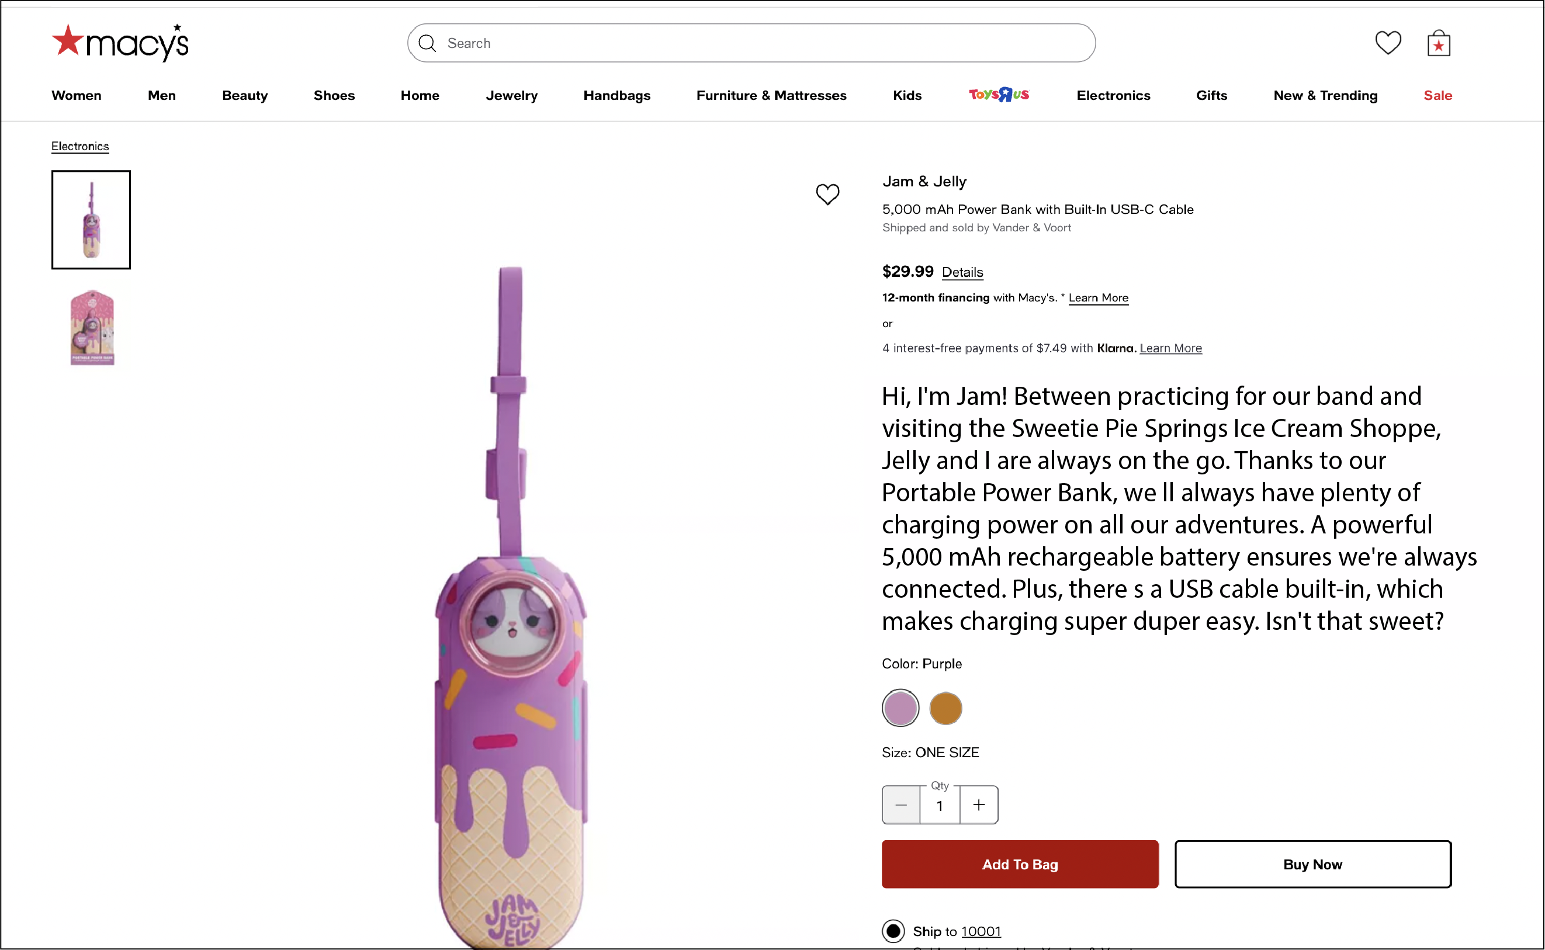Screen dimensions: 1545x950
Task: Select the Ship to 10001 radio button
Action: click(893, 931)
